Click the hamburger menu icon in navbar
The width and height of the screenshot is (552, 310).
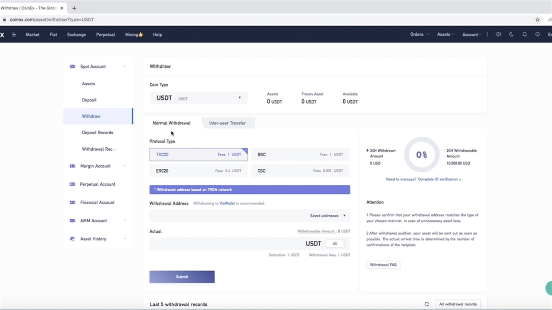pos(14,35)
